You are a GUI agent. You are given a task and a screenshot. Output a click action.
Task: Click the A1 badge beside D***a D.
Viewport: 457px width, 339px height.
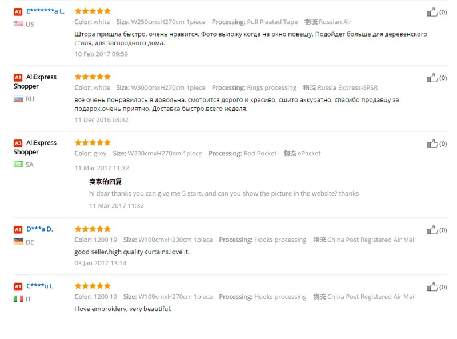click(x=18, y=229)
